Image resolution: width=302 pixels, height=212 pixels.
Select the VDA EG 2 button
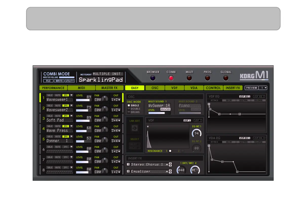[x=259, y=138]
